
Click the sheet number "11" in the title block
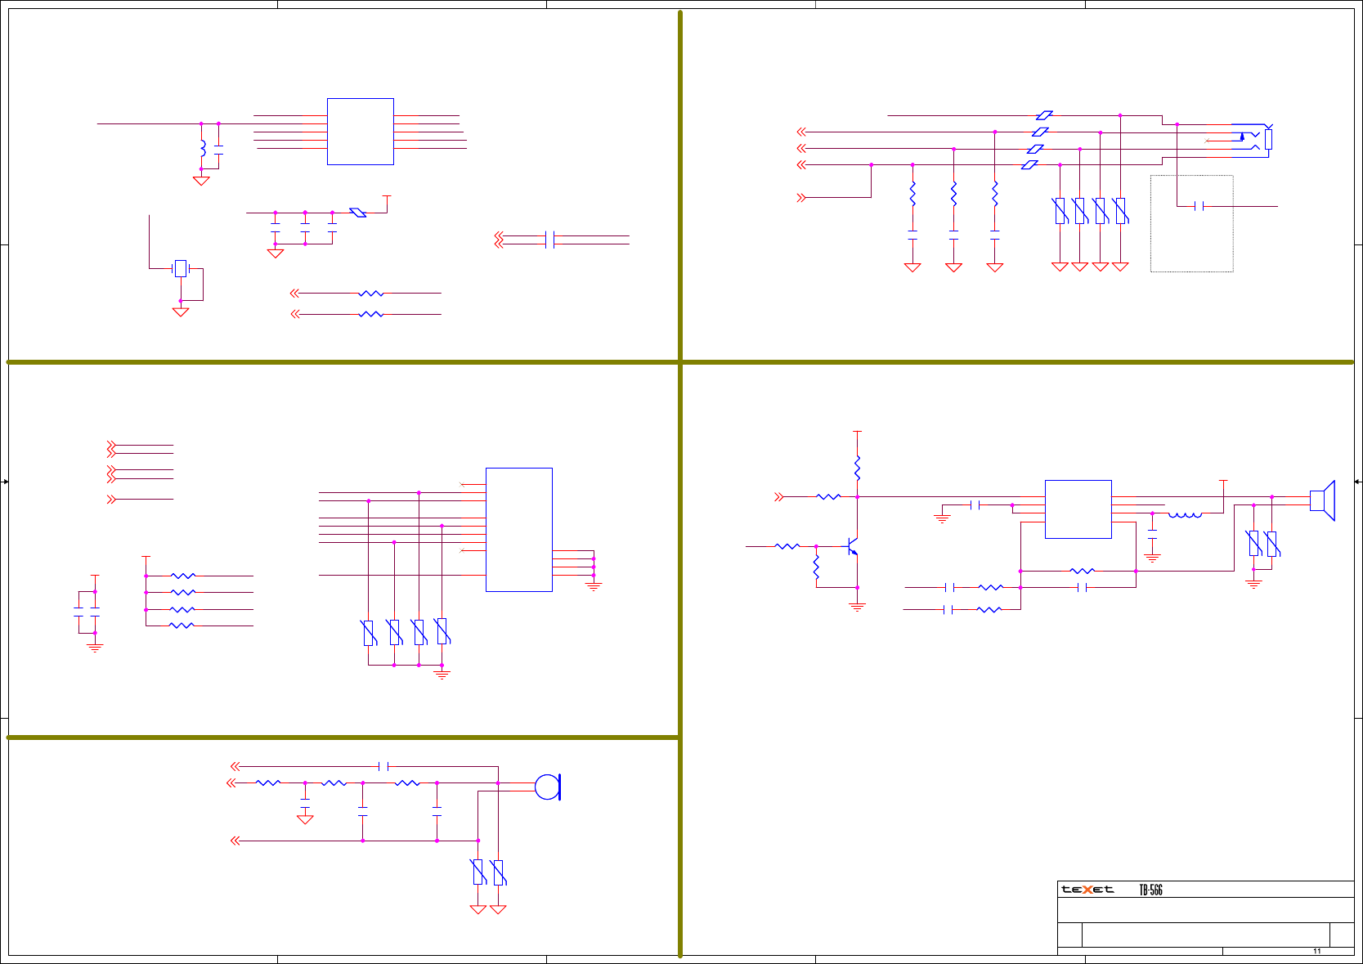pos(1317,951)
